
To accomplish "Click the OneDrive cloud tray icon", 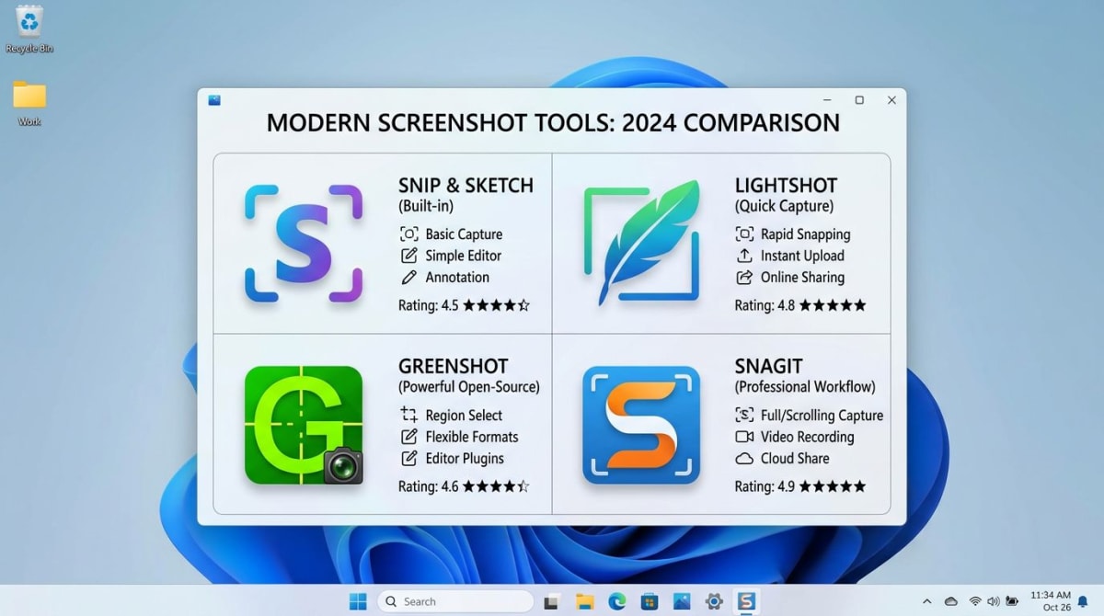I will coord(951,602).
